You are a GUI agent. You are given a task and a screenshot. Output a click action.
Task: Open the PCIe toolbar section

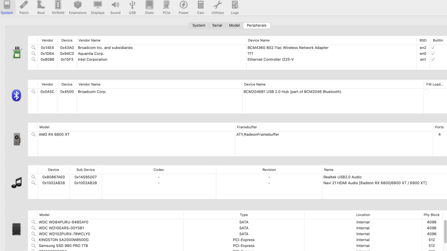166,8
